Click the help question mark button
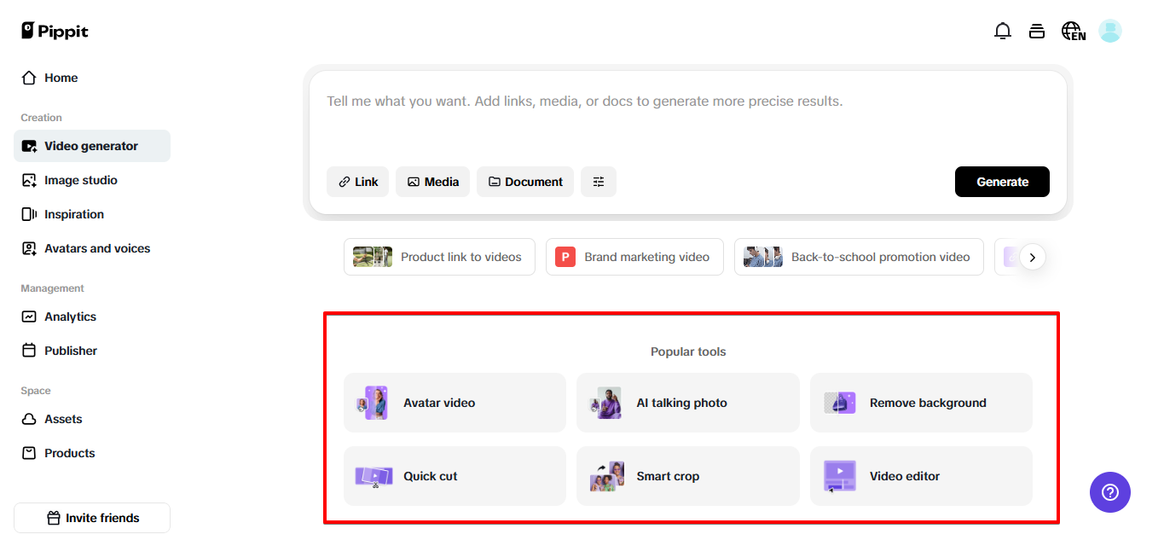This screenshot has width=1164, height=546. pos(1109,492)
